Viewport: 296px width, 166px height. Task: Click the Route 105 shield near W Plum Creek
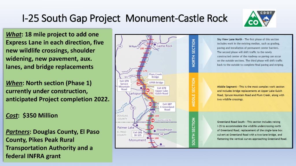point(119,46)
